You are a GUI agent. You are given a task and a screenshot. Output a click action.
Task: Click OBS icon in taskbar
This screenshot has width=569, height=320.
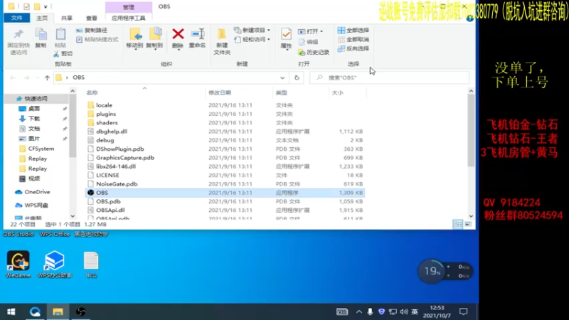(x=80, y=311)
